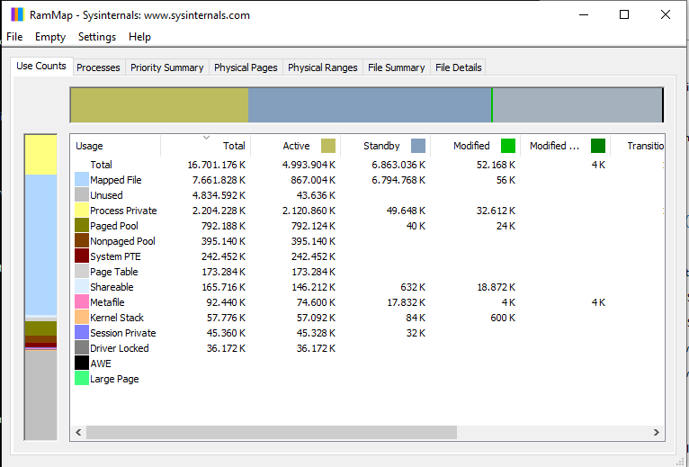Sort by the Total column header

click(x=206, y=146)
